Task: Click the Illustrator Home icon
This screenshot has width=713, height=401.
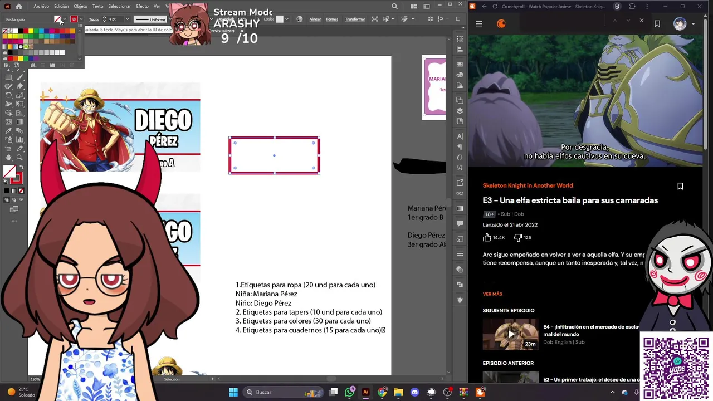Action: point(19,7)
